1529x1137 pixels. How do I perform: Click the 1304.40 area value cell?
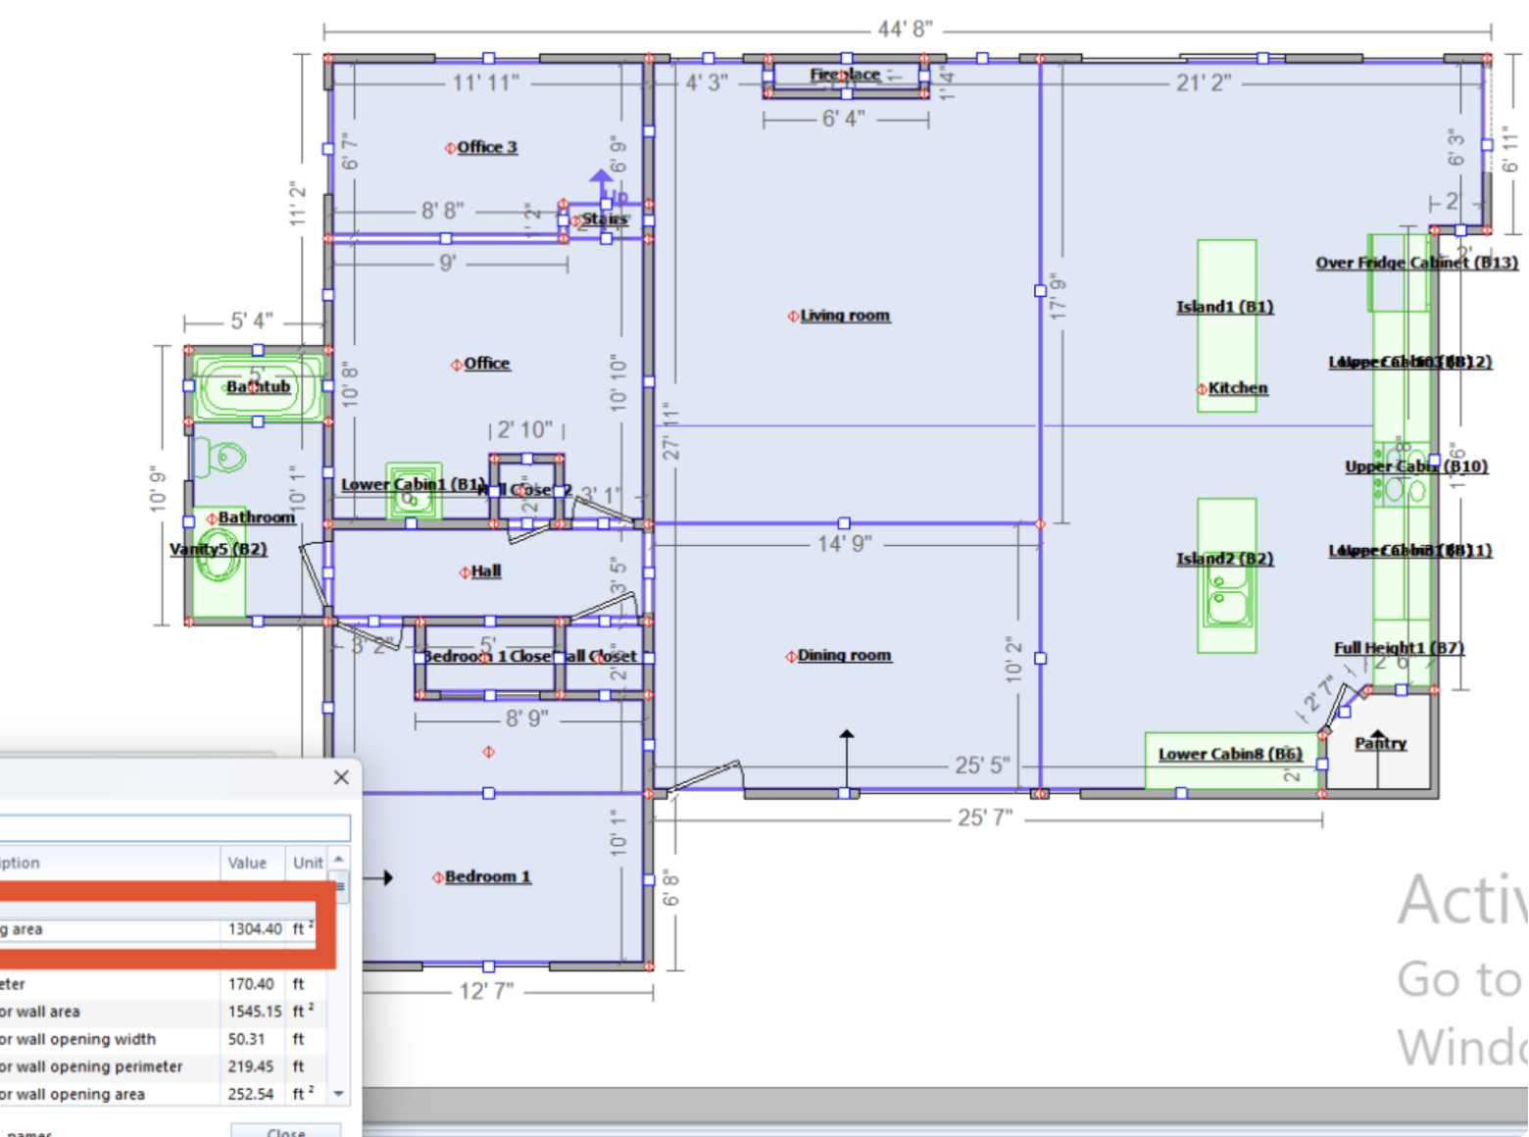click(x=255, y=929)
